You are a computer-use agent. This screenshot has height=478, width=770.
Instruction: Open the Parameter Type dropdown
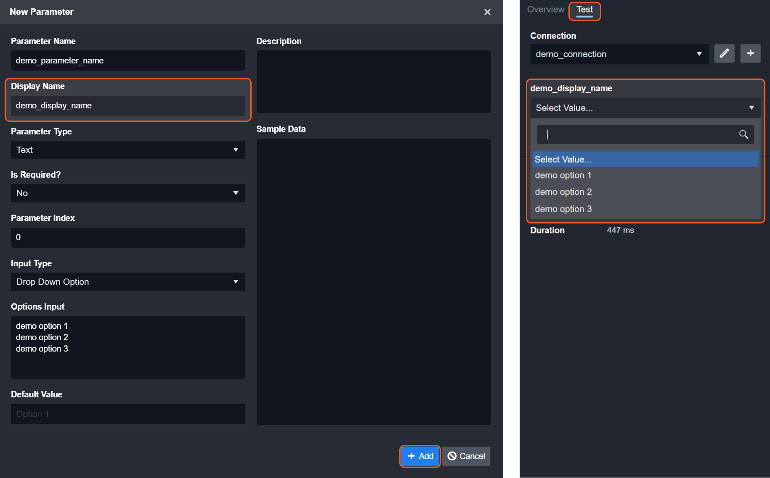(128, 150)
